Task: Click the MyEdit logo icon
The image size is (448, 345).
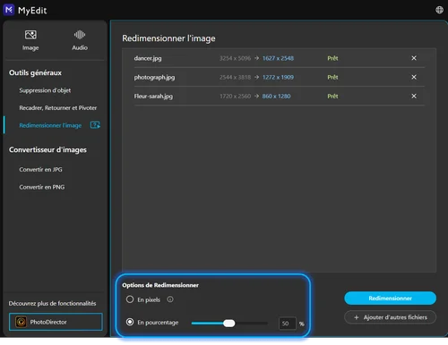Action: (x=9, y=10)
